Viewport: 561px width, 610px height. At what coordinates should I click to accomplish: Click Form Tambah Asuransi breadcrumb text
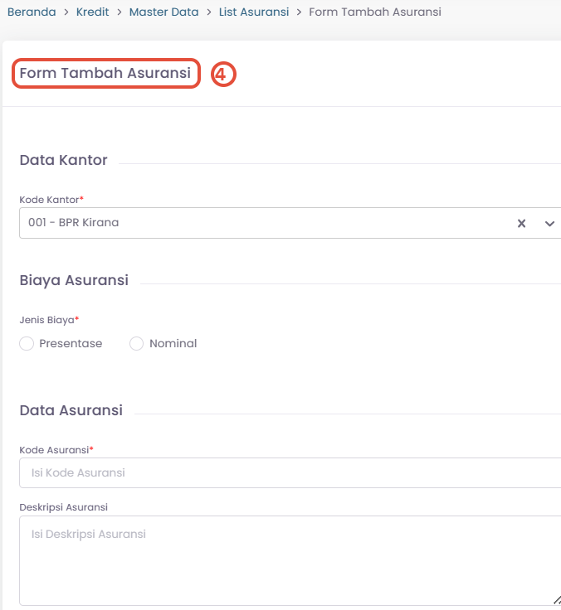375,12
